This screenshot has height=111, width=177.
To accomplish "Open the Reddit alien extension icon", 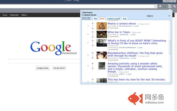I will coord(170,6).
